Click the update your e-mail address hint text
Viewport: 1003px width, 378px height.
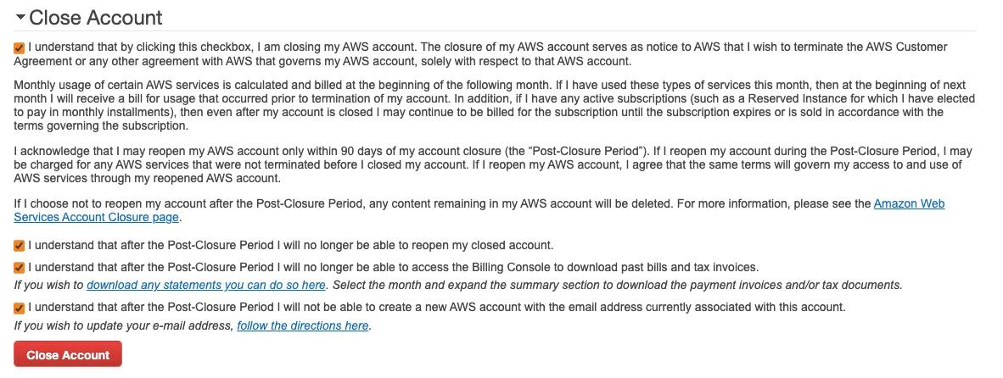coord(124,325)
